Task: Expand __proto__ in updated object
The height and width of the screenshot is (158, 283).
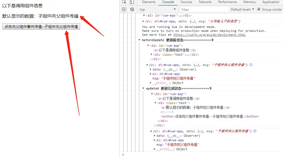Action: pyautogui.click(x=154, y=149)
